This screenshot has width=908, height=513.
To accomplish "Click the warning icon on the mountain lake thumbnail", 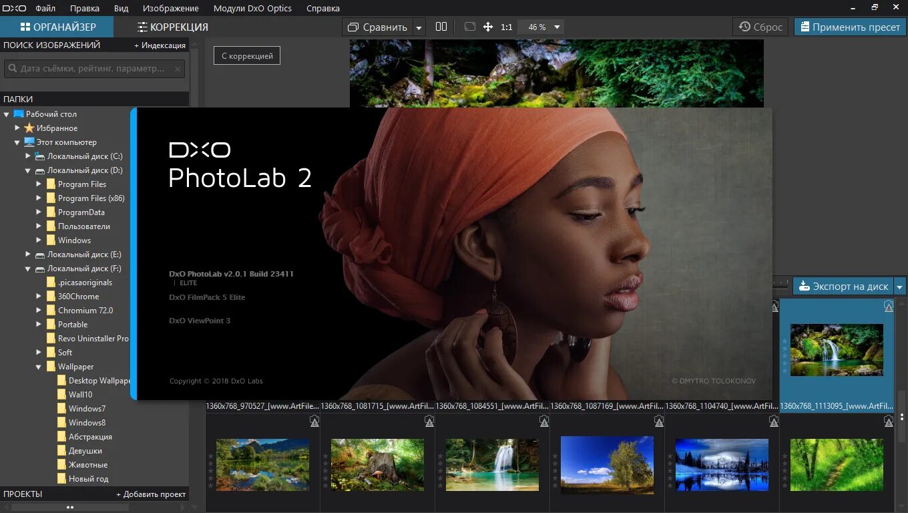I will click(x=314, y=421).
